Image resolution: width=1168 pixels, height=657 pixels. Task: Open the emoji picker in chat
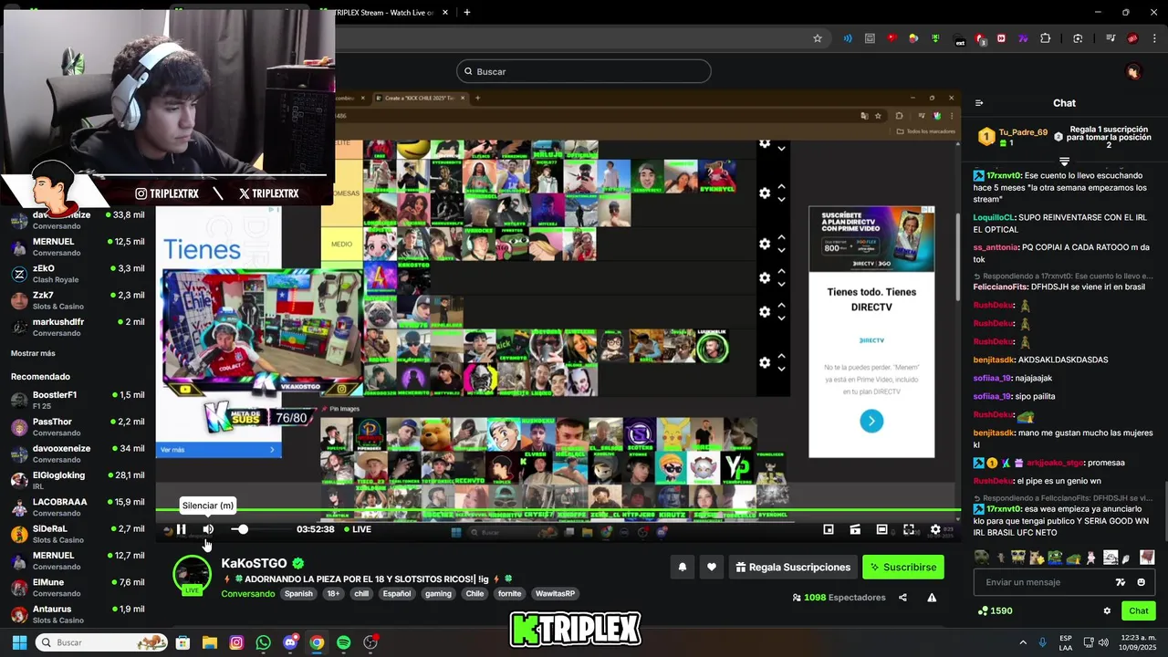coord(1142,582)
